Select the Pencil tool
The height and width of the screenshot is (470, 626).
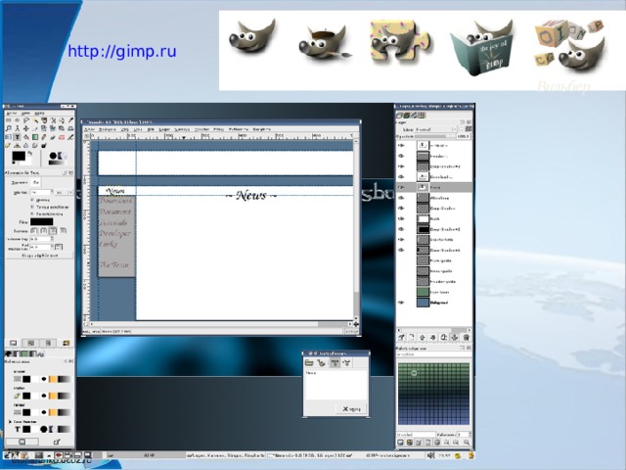[x=44, y=137]
